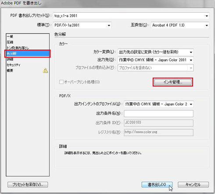This screenshot has height=194, width=215.
Task: Open the 互換性 Acrobat 4 dropdown
Action: (180, 25)
